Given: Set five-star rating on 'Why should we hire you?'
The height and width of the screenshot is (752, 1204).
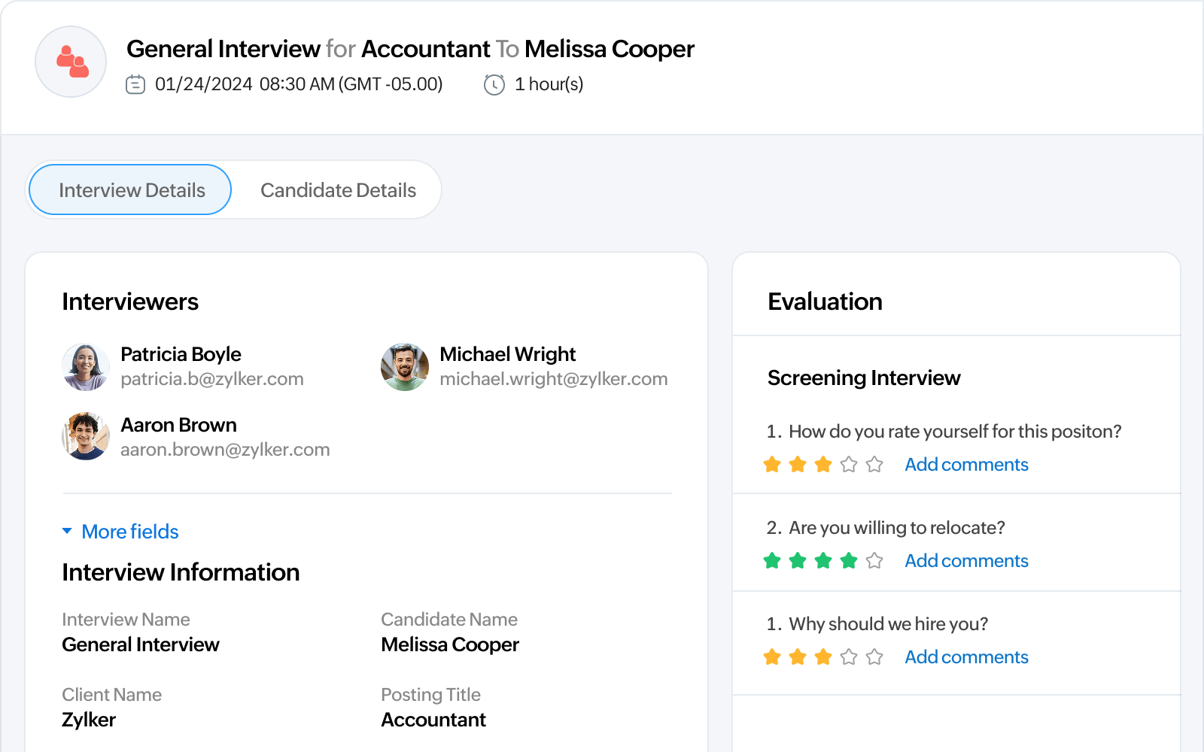Looking at the screenshot, I should pos(874,656).
